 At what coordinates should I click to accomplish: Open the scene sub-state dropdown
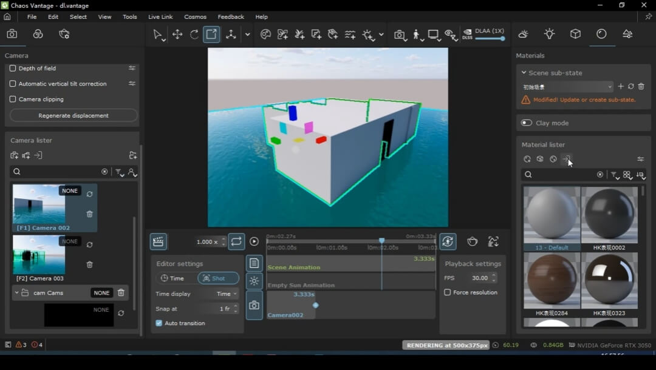click(x=567, y=87)
